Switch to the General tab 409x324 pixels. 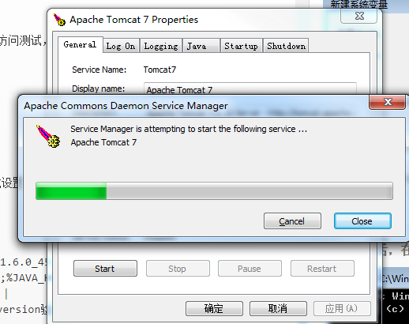pos(80,45)
